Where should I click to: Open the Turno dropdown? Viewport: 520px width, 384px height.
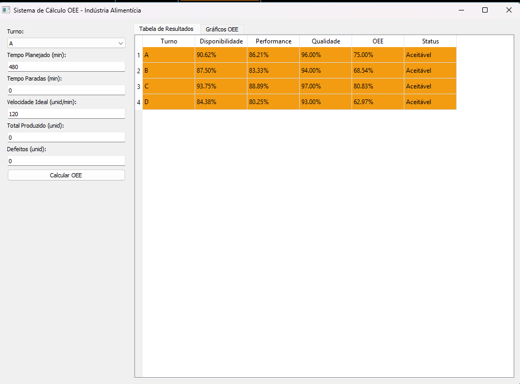(x=66, y=43)
